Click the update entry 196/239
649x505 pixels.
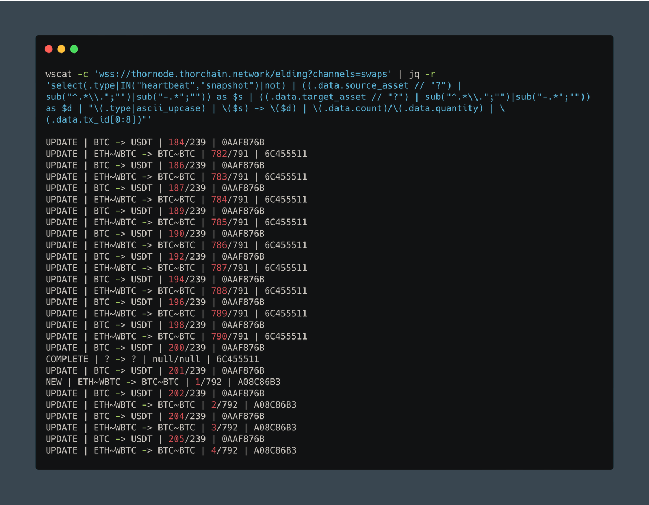click(155, 302)
